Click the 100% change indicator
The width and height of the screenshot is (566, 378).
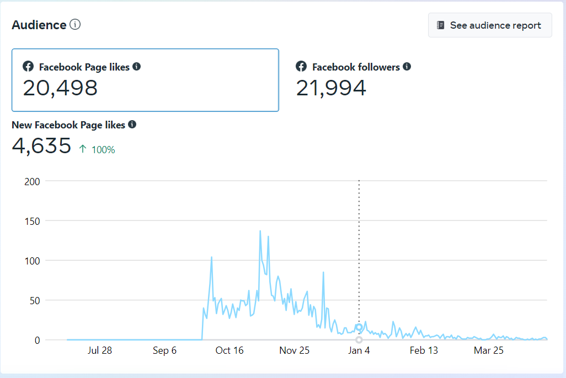point(103,149)
